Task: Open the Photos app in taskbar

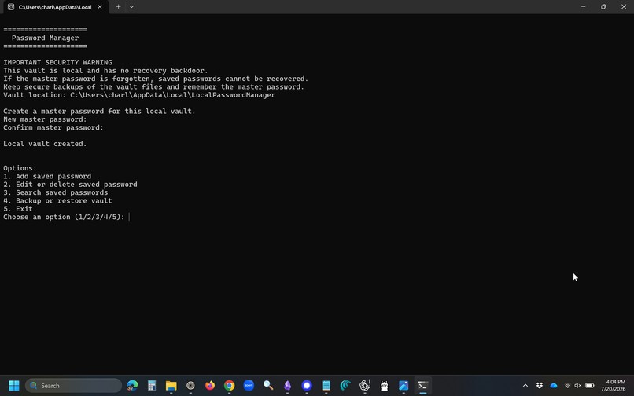Action: [x=404, y=386]
